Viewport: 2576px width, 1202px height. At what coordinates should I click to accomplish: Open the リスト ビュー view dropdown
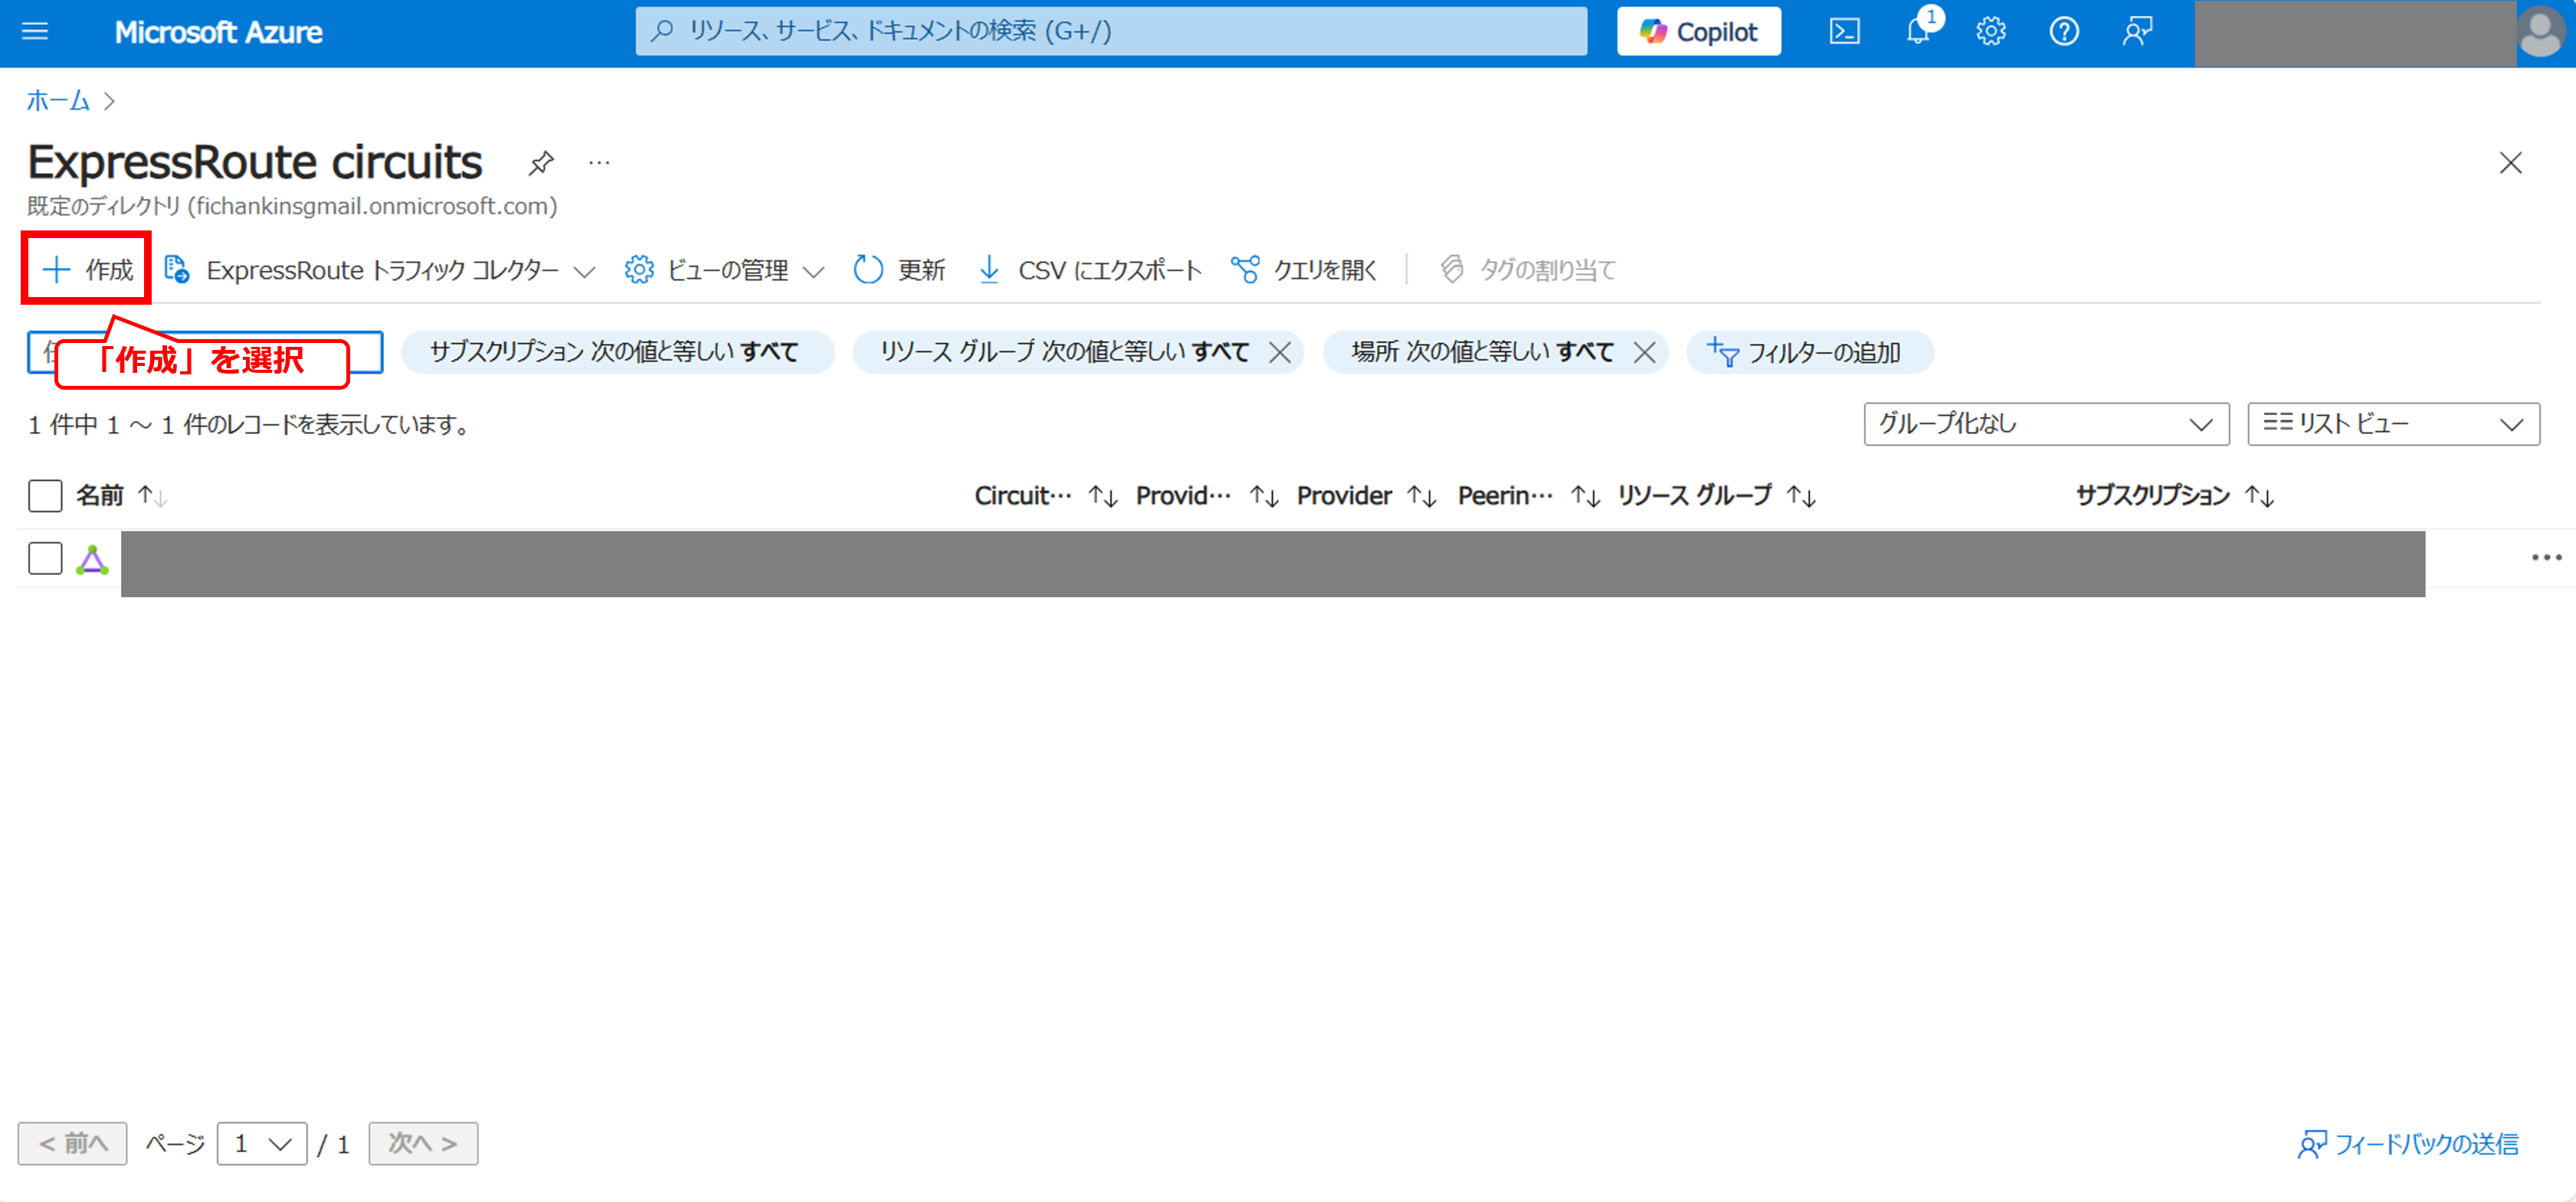[2392, 425]
